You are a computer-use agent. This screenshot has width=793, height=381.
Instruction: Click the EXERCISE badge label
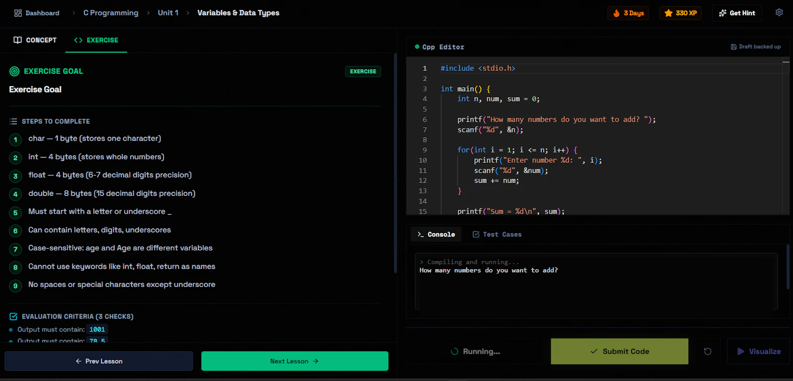363,71
